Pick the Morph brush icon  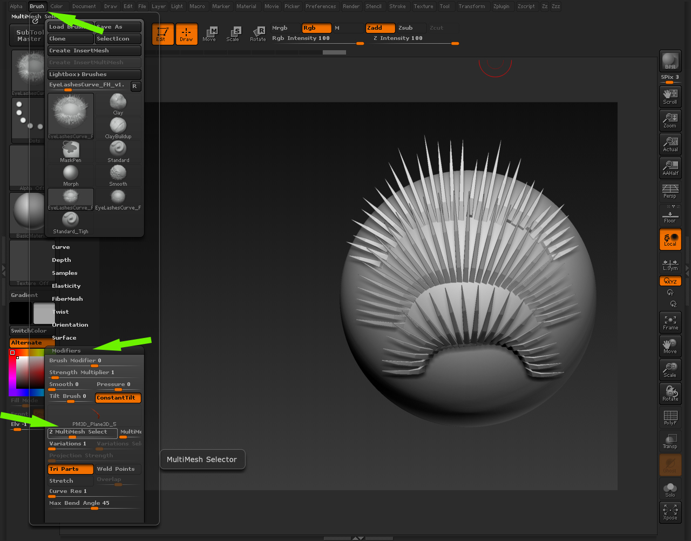[x=71, y=175]
